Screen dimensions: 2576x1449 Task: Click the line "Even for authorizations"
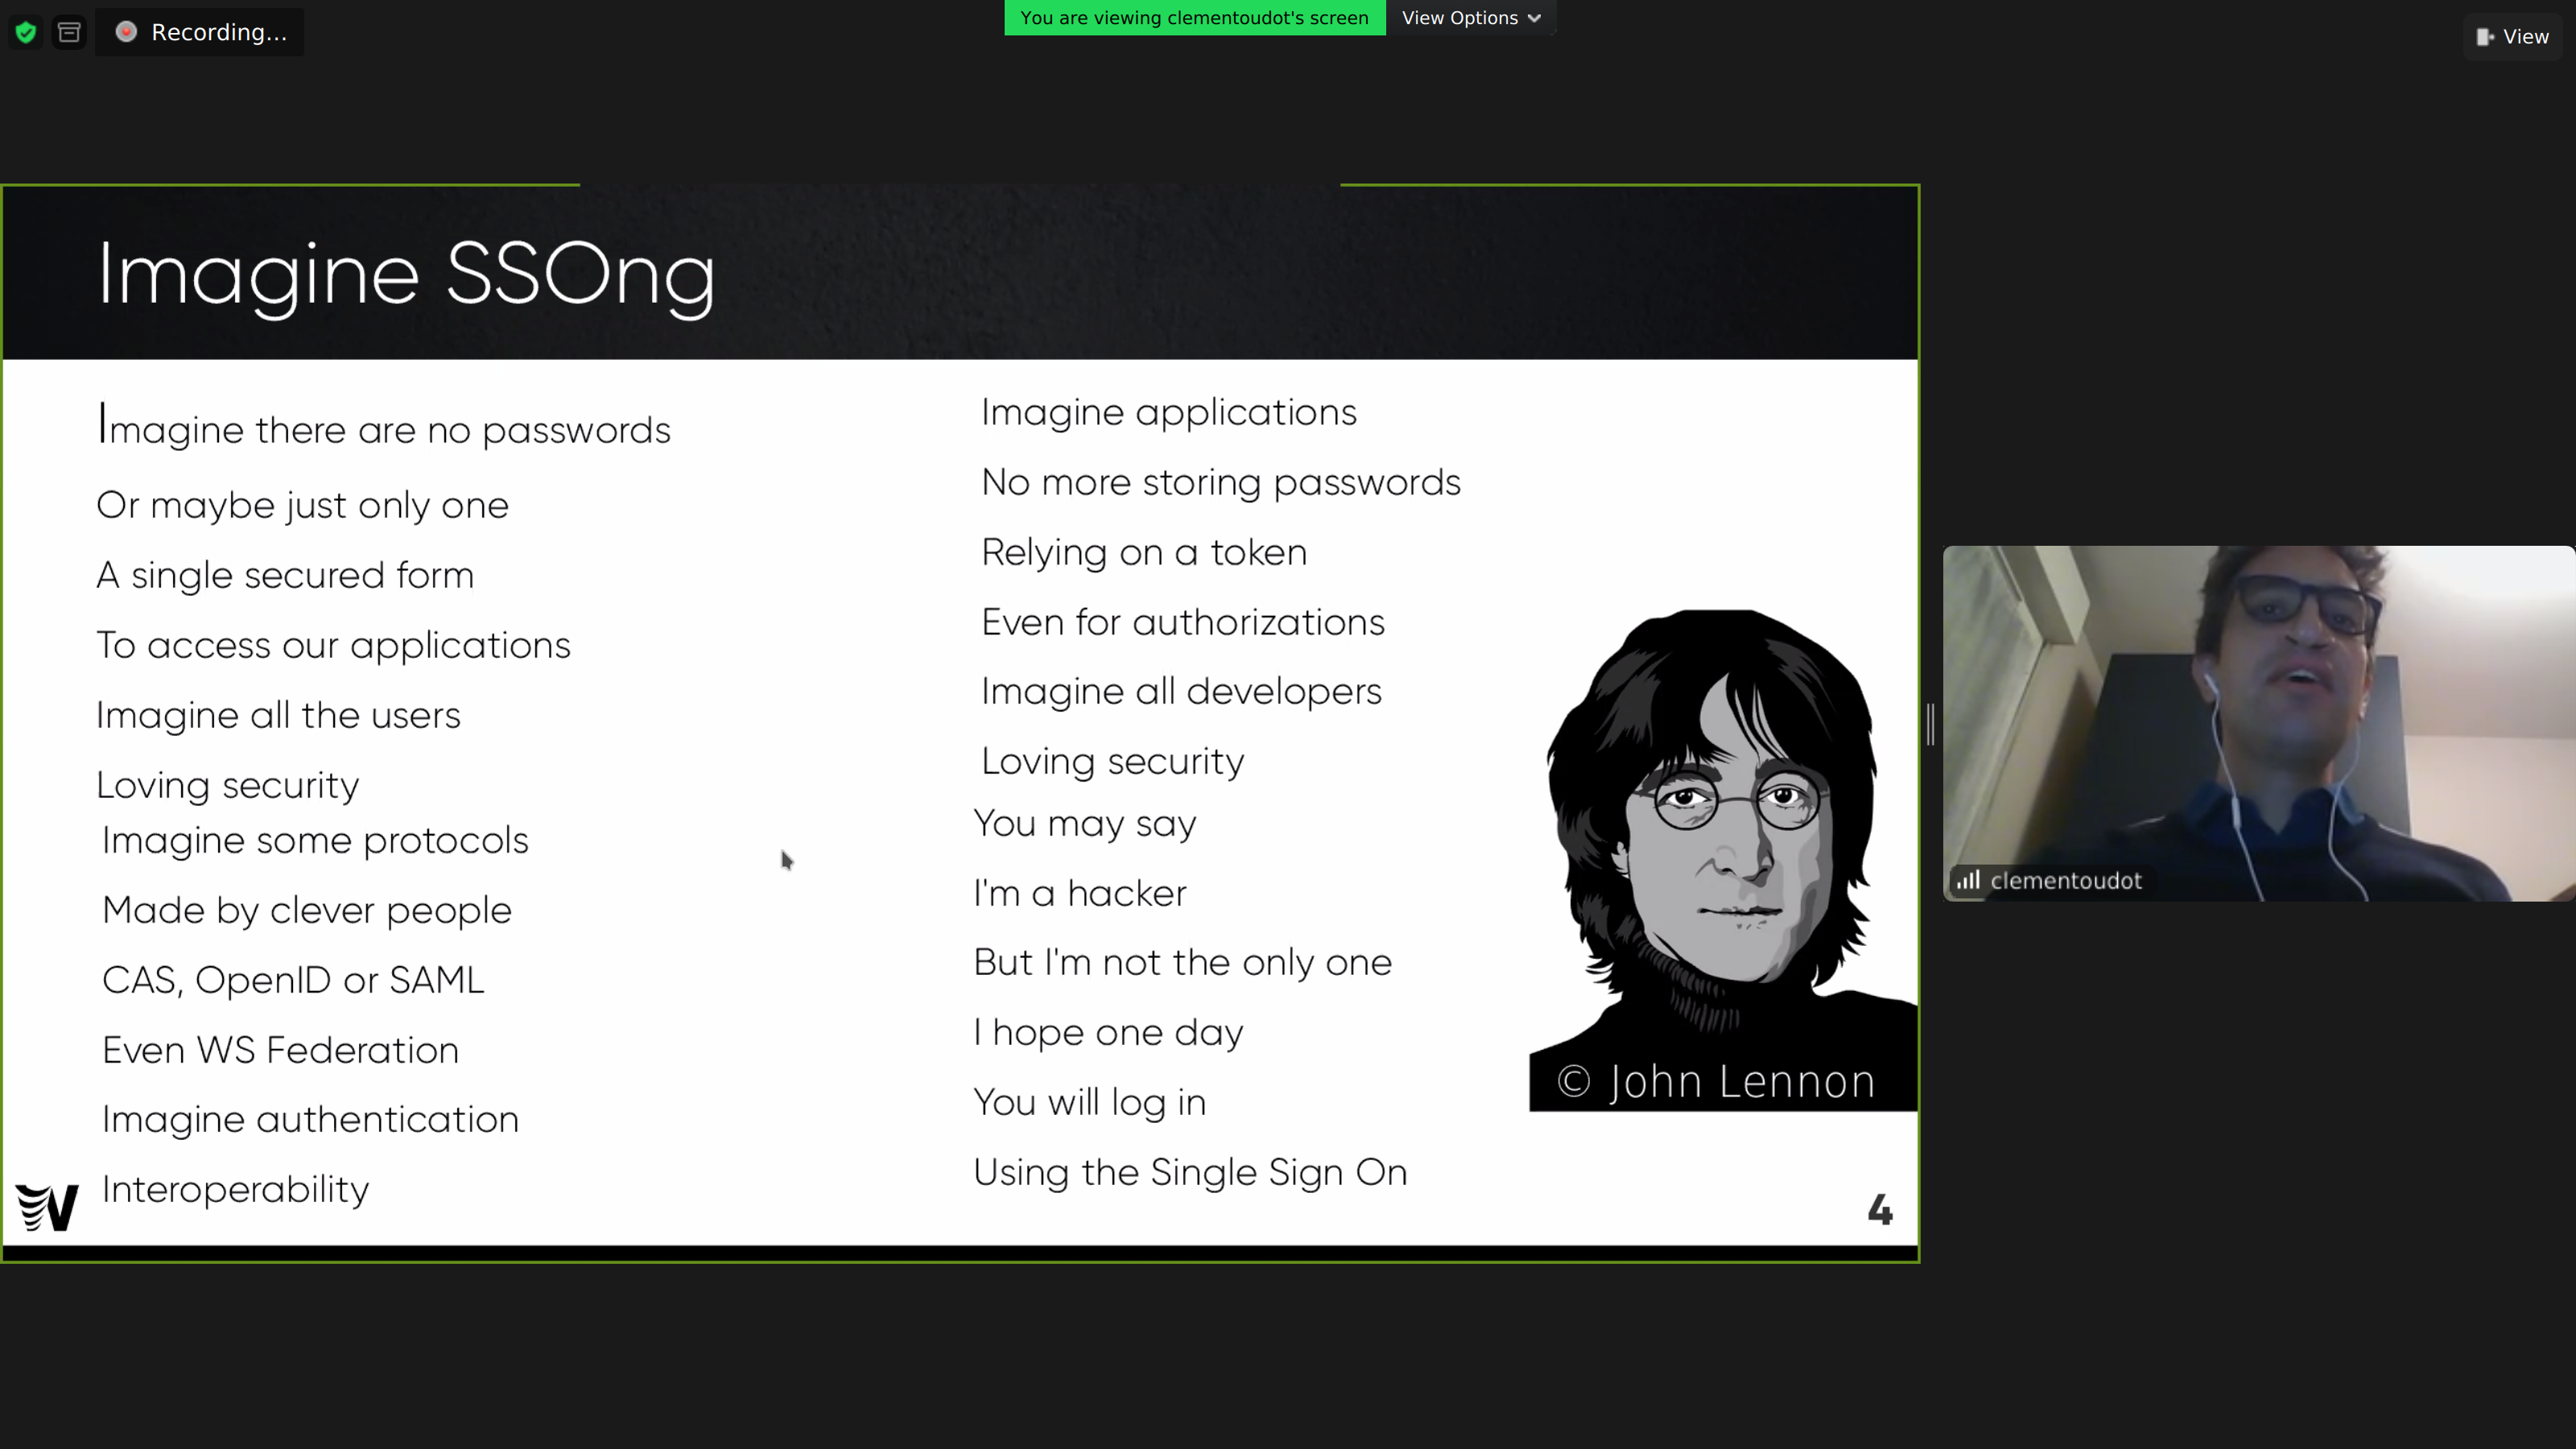point(1182,622)
